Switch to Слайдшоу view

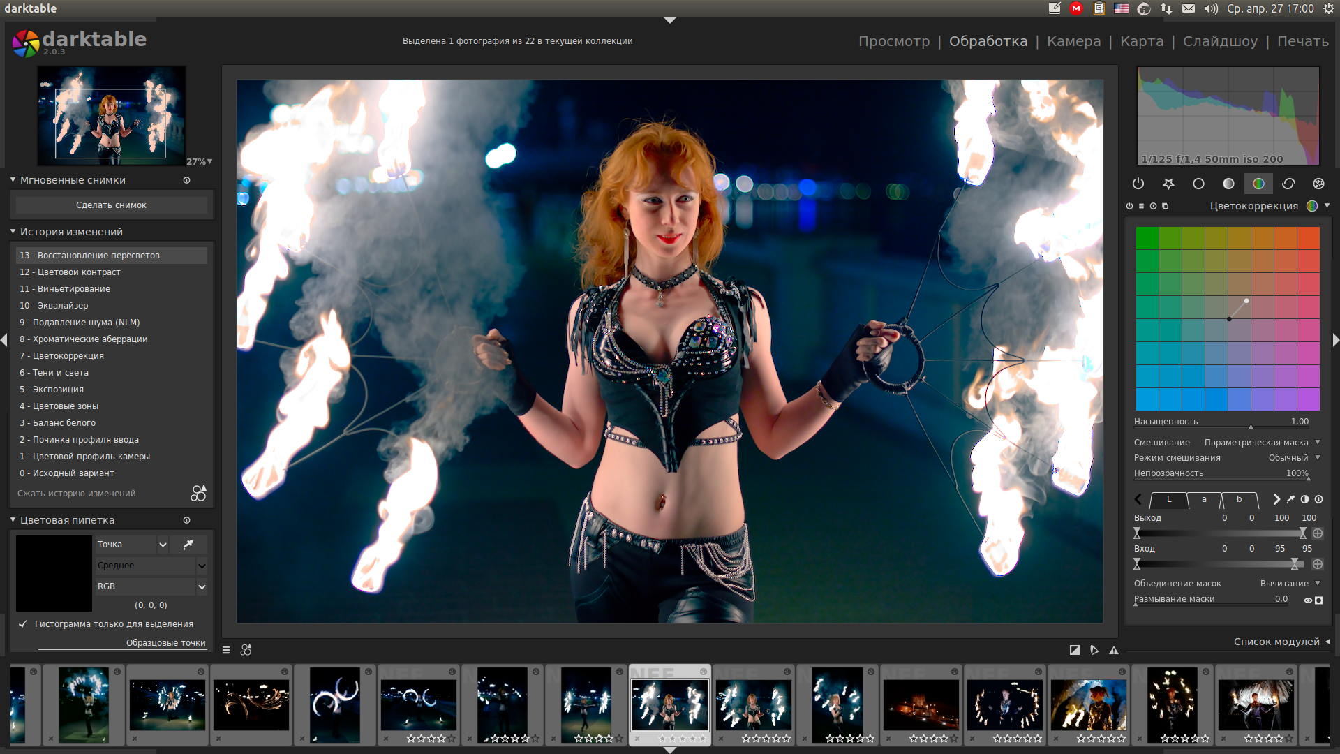point(1220,41)
